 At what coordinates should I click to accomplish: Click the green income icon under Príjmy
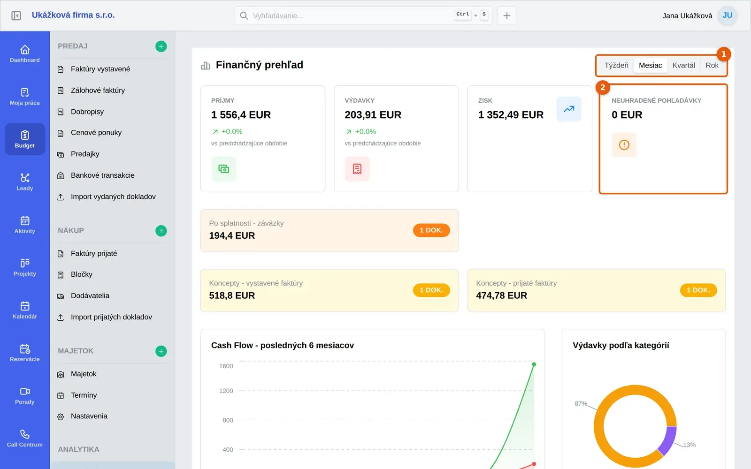coord(224,169)
